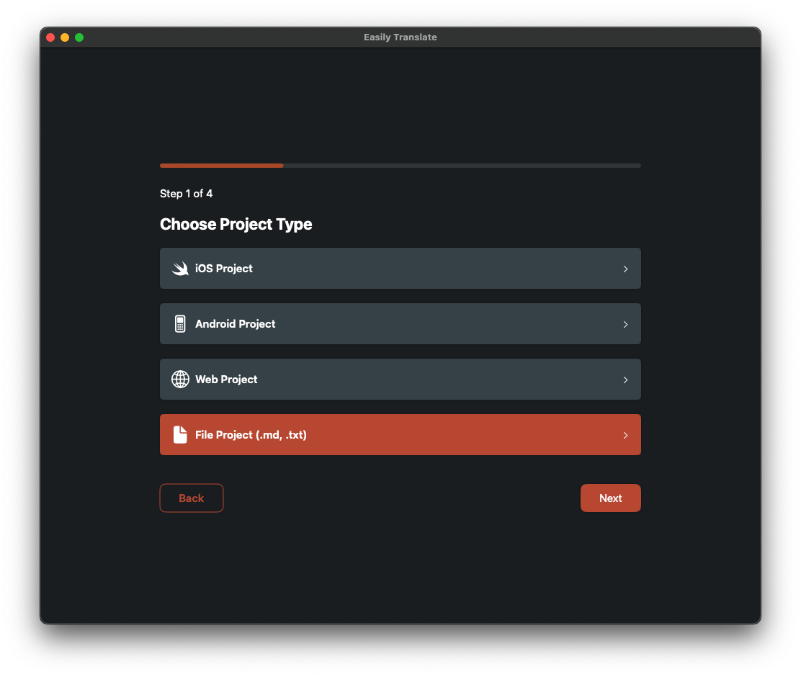Click the Step 1 of 4 text

click(186, 194)
